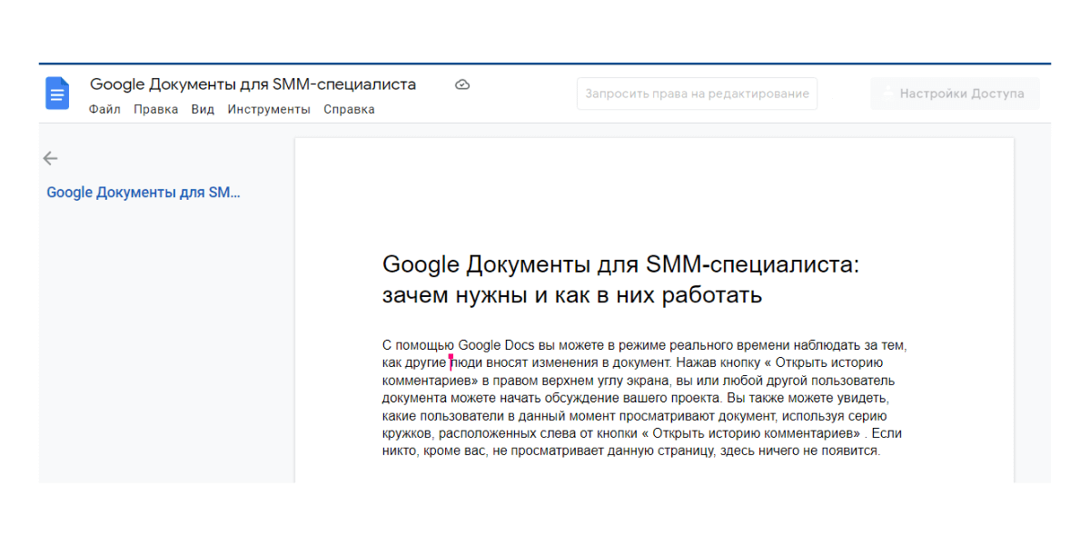Screen dimensions: 1090x545
Task: Click the heading line 'зачем нужны и как в них работать'
Action: point(571,295)
